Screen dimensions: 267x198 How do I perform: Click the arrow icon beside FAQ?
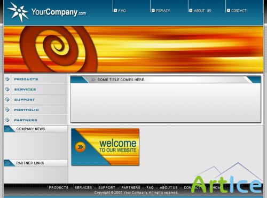coord(115,11)
